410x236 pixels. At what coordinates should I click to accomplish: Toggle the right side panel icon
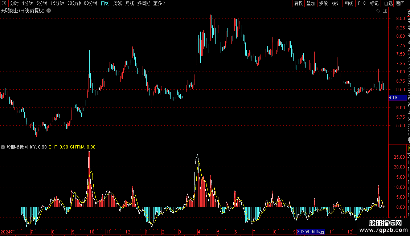pyautogui.click(x=385, y=11)
